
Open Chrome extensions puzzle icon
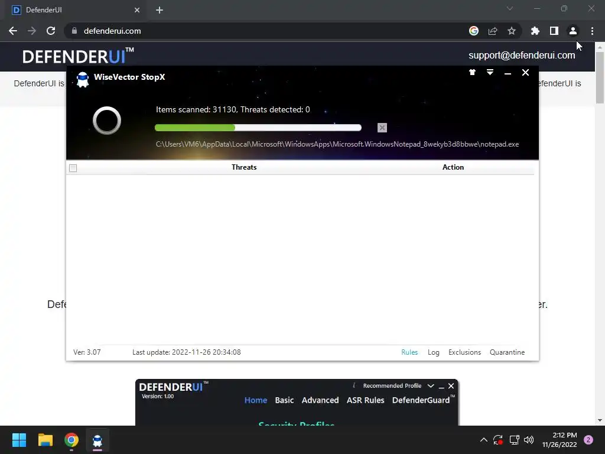535,31
